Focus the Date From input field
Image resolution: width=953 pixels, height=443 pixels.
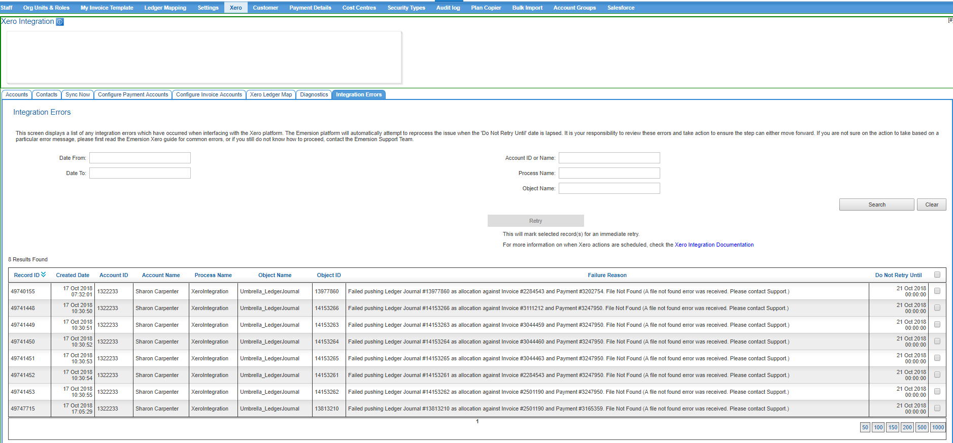coord(140,158)
